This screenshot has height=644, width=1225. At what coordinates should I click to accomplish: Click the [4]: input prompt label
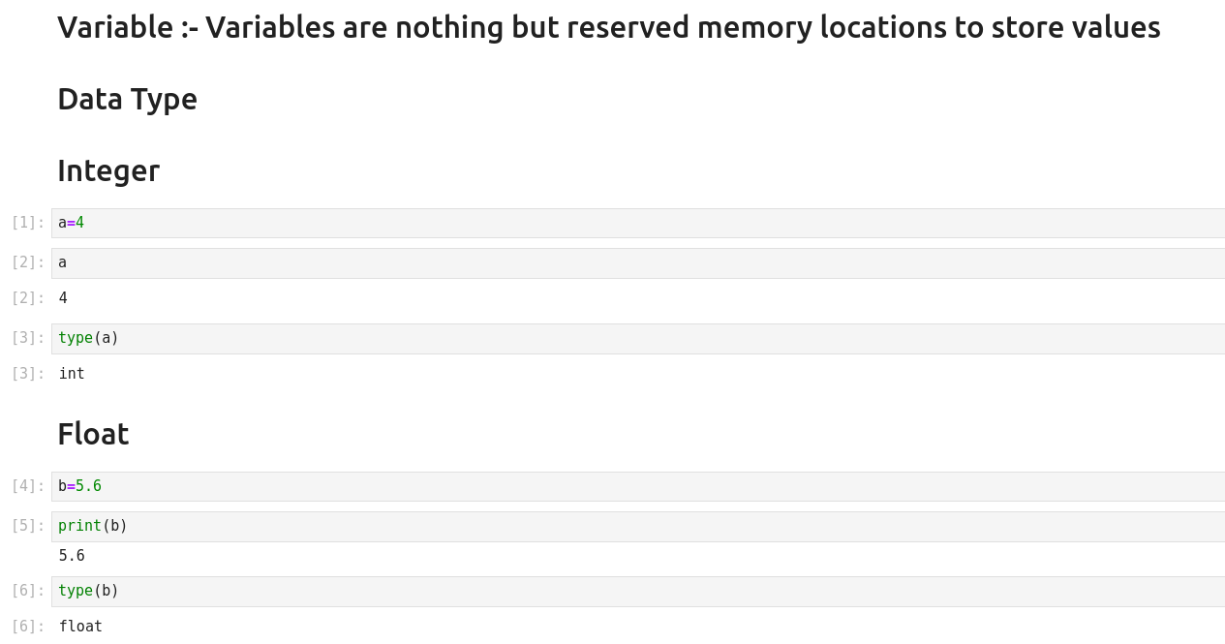[x=28, y=486]
